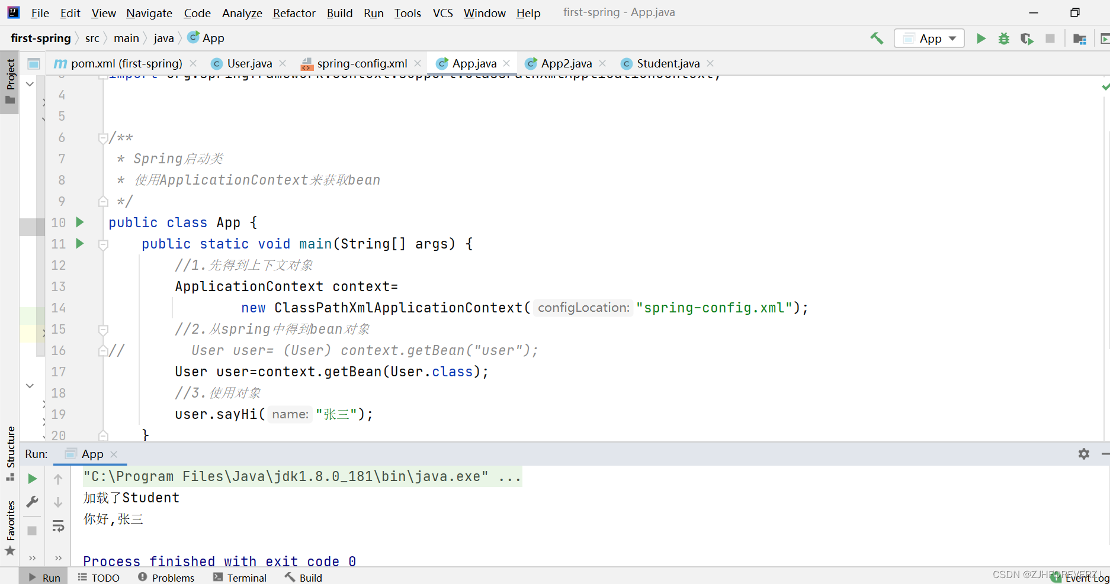Screen dimensions: 1110x584
Task: Click first-spring in breadcrumb
Action: 40,38
